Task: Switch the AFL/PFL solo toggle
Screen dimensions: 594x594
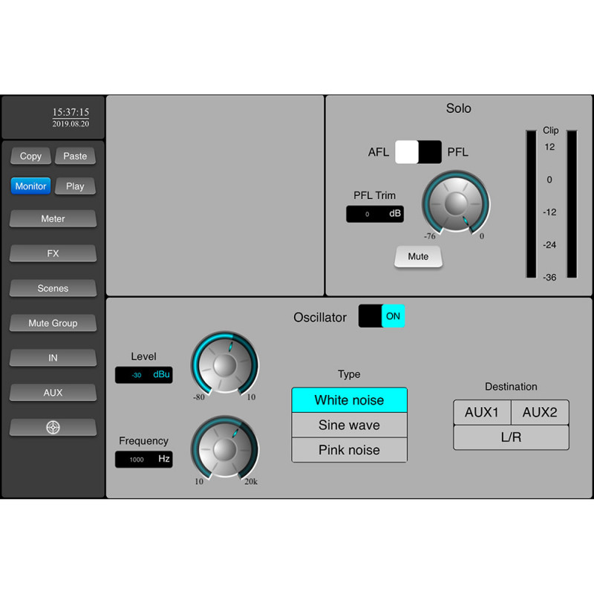Action: [418, 152]
